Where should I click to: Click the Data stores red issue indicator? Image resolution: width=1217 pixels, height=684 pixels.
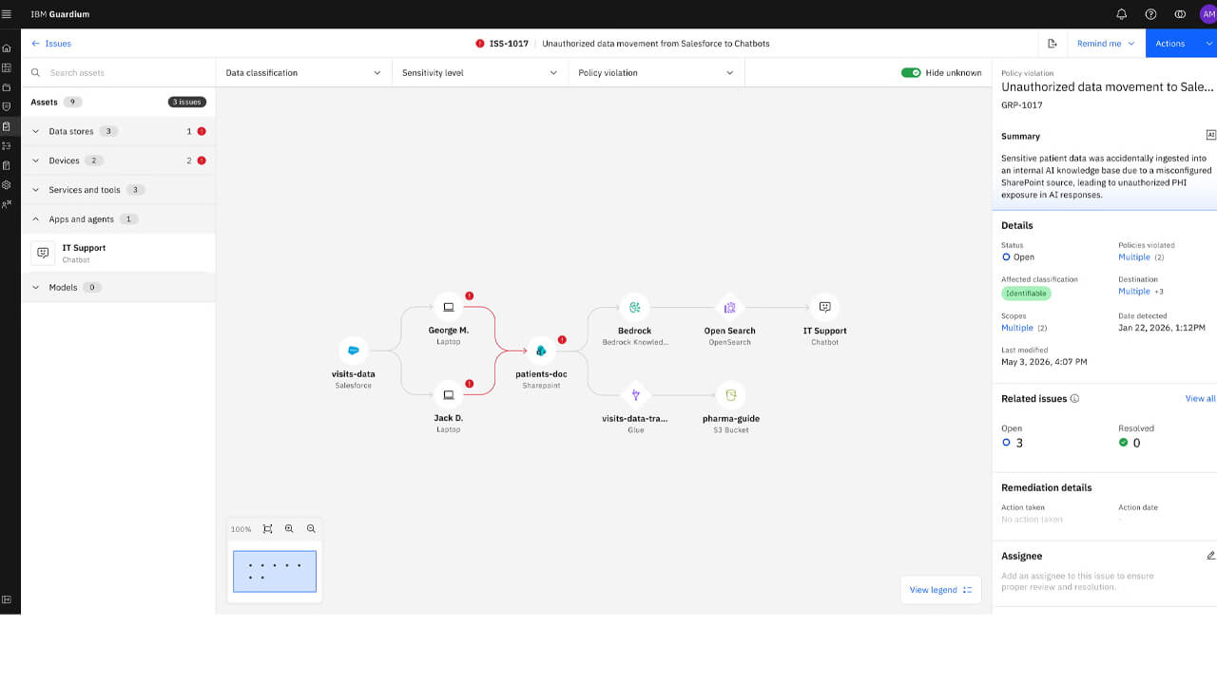[202, 131]
